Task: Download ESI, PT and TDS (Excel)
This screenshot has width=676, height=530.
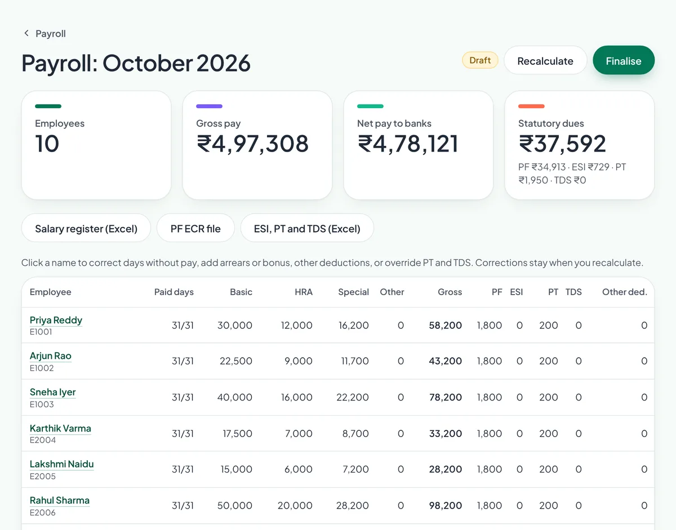Action: click(307, 229)
